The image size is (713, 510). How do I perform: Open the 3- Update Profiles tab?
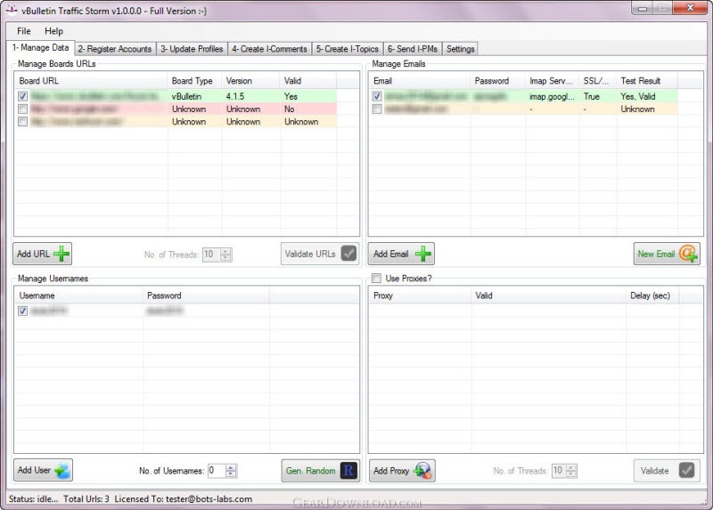coord(192,49)
